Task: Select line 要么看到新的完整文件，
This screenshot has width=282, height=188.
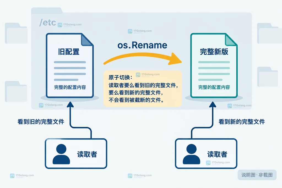Action: tap(136, 92)
